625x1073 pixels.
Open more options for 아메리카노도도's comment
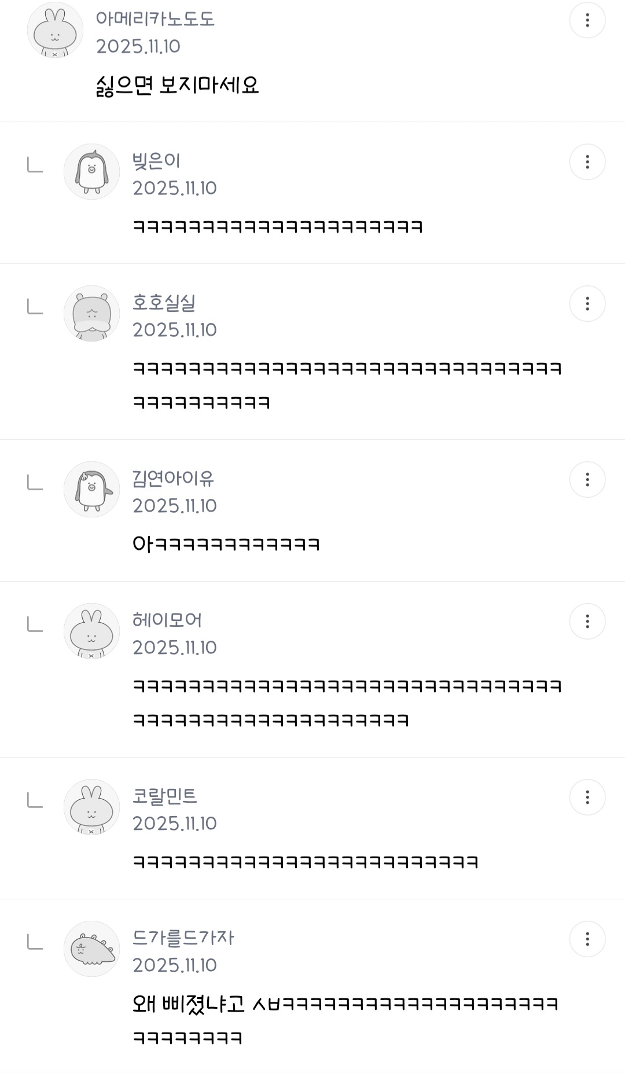(x=587, y=20)
